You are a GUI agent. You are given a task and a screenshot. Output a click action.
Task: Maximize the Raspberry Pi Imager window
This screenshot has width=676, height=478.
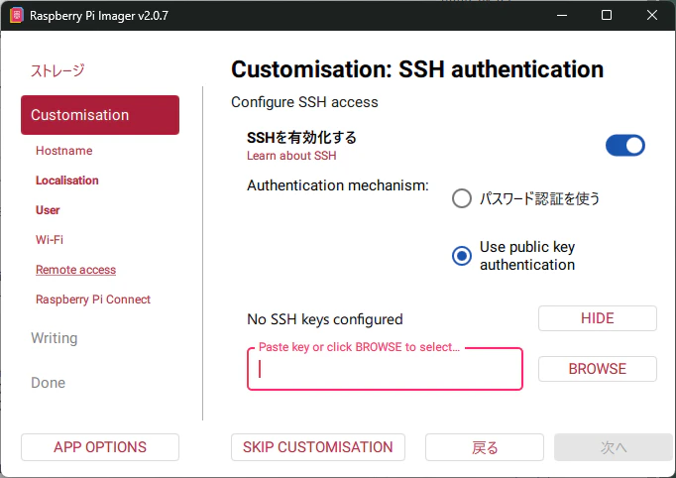click(x=607, y=15)
